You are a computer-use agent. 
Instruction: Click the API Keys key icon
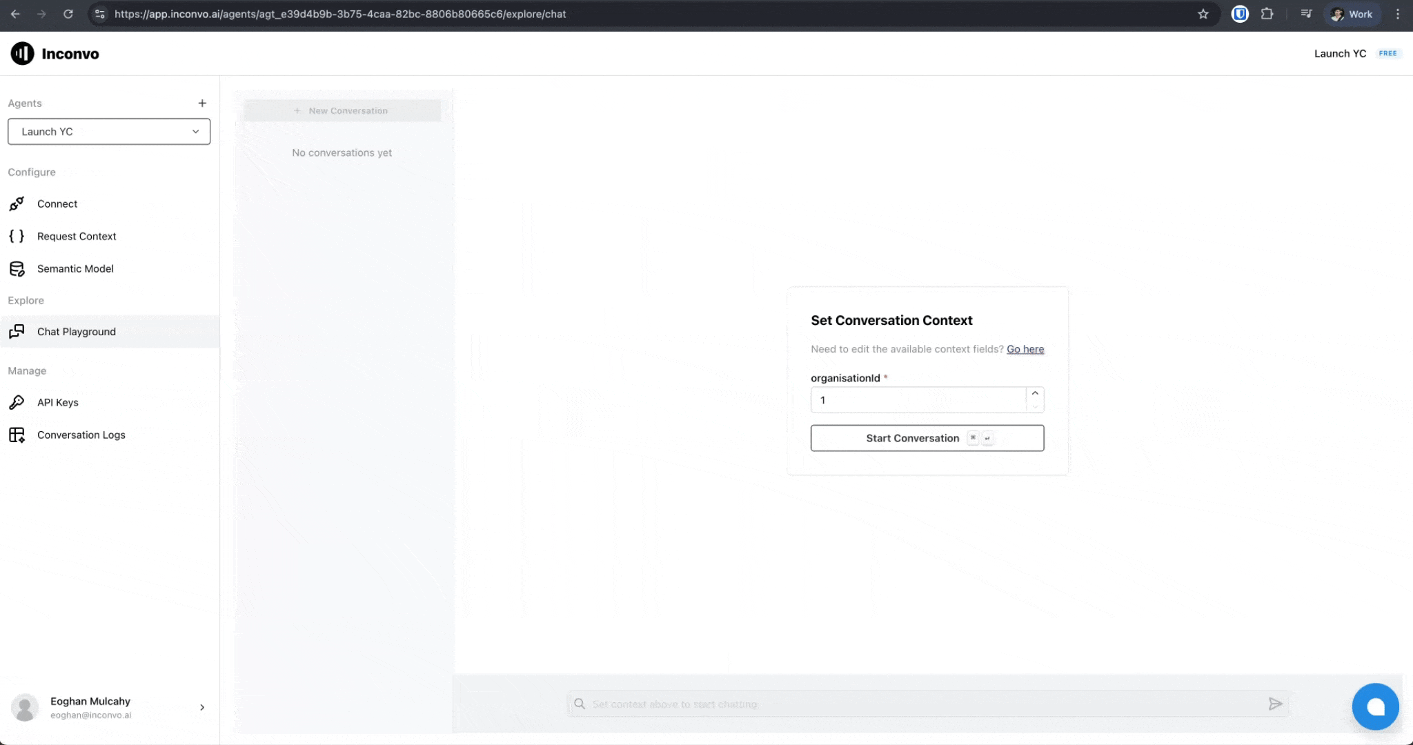click(x=17, y=403)
